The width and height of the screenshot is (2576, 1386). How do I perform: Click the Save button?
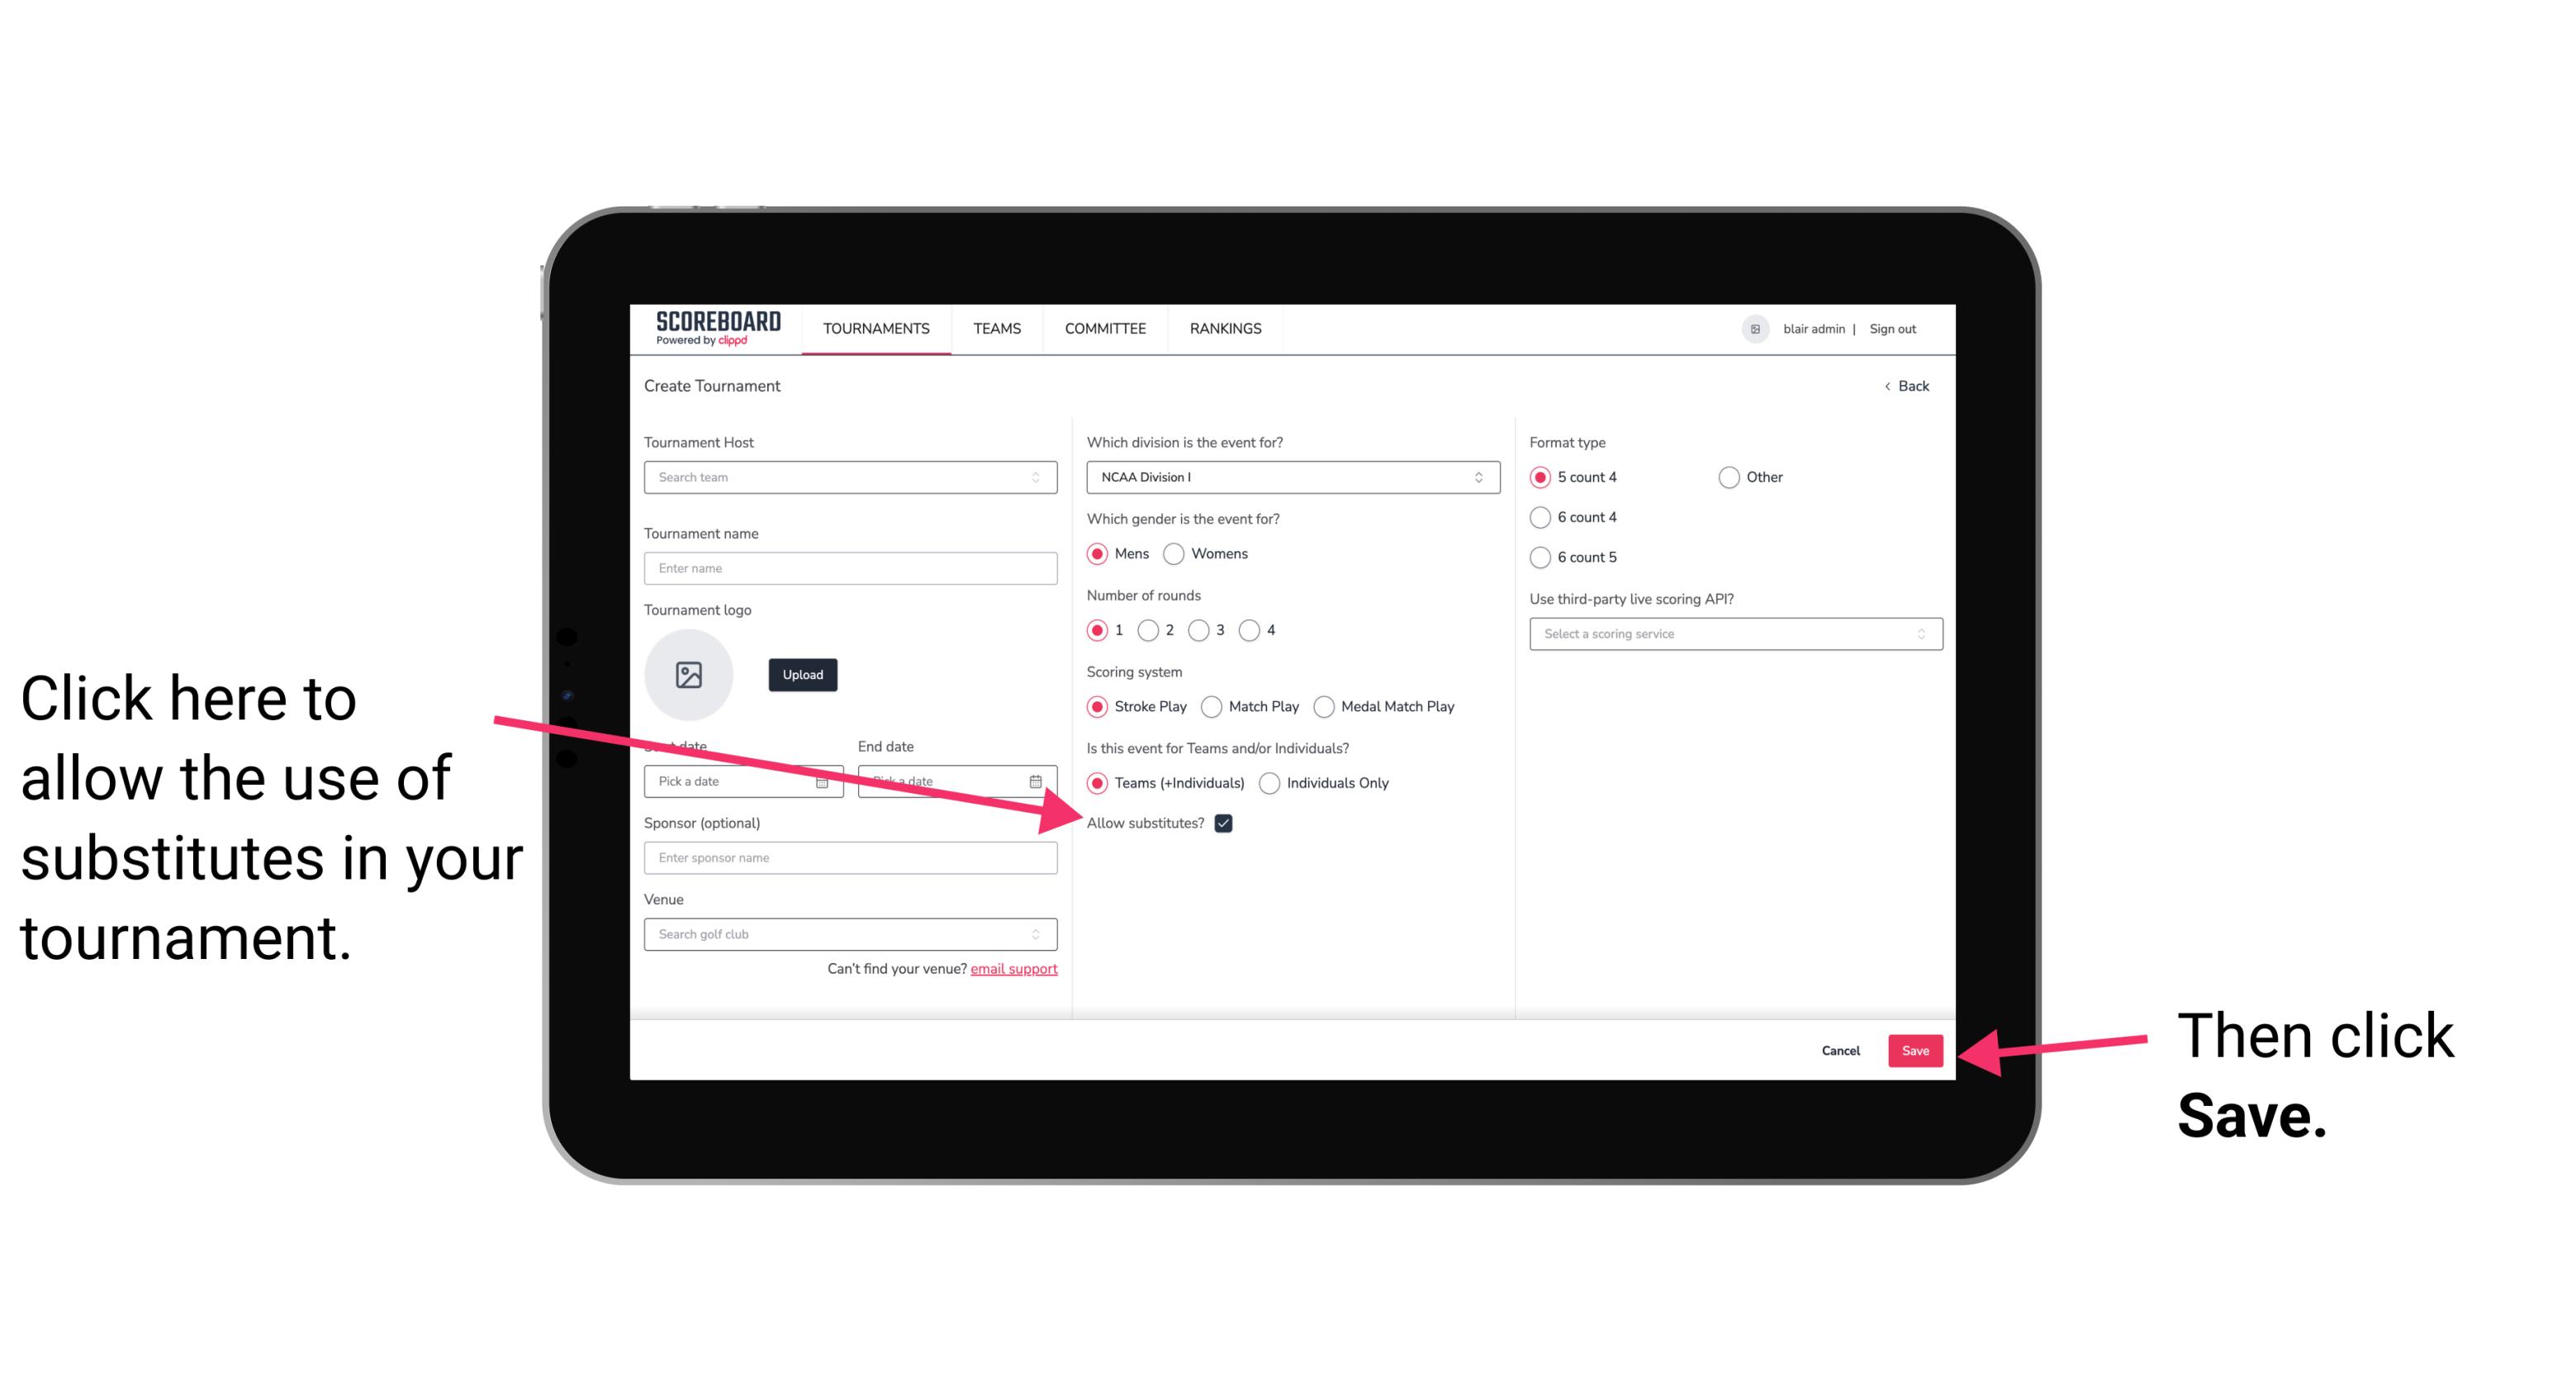click(1914, 1048)
